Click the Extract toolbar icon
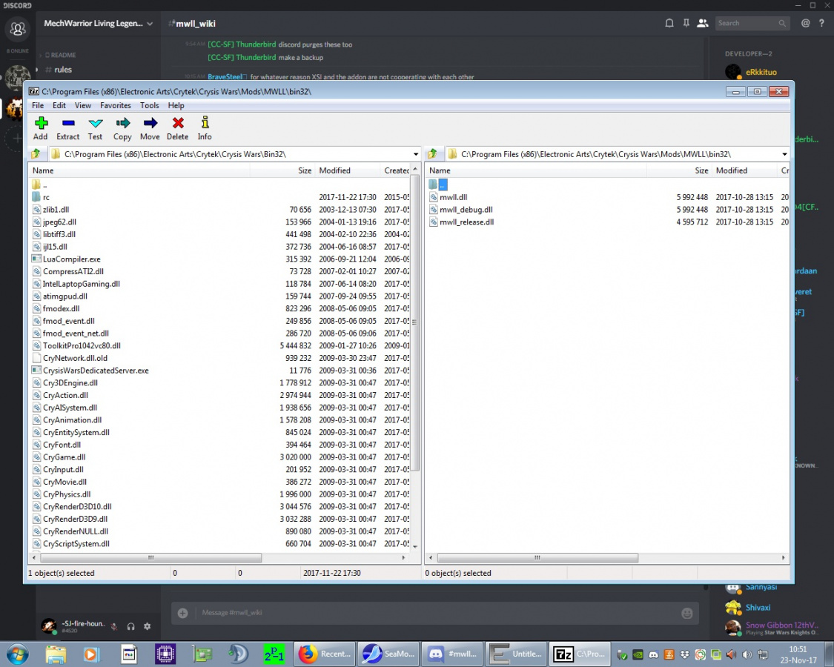 (67, 124)
